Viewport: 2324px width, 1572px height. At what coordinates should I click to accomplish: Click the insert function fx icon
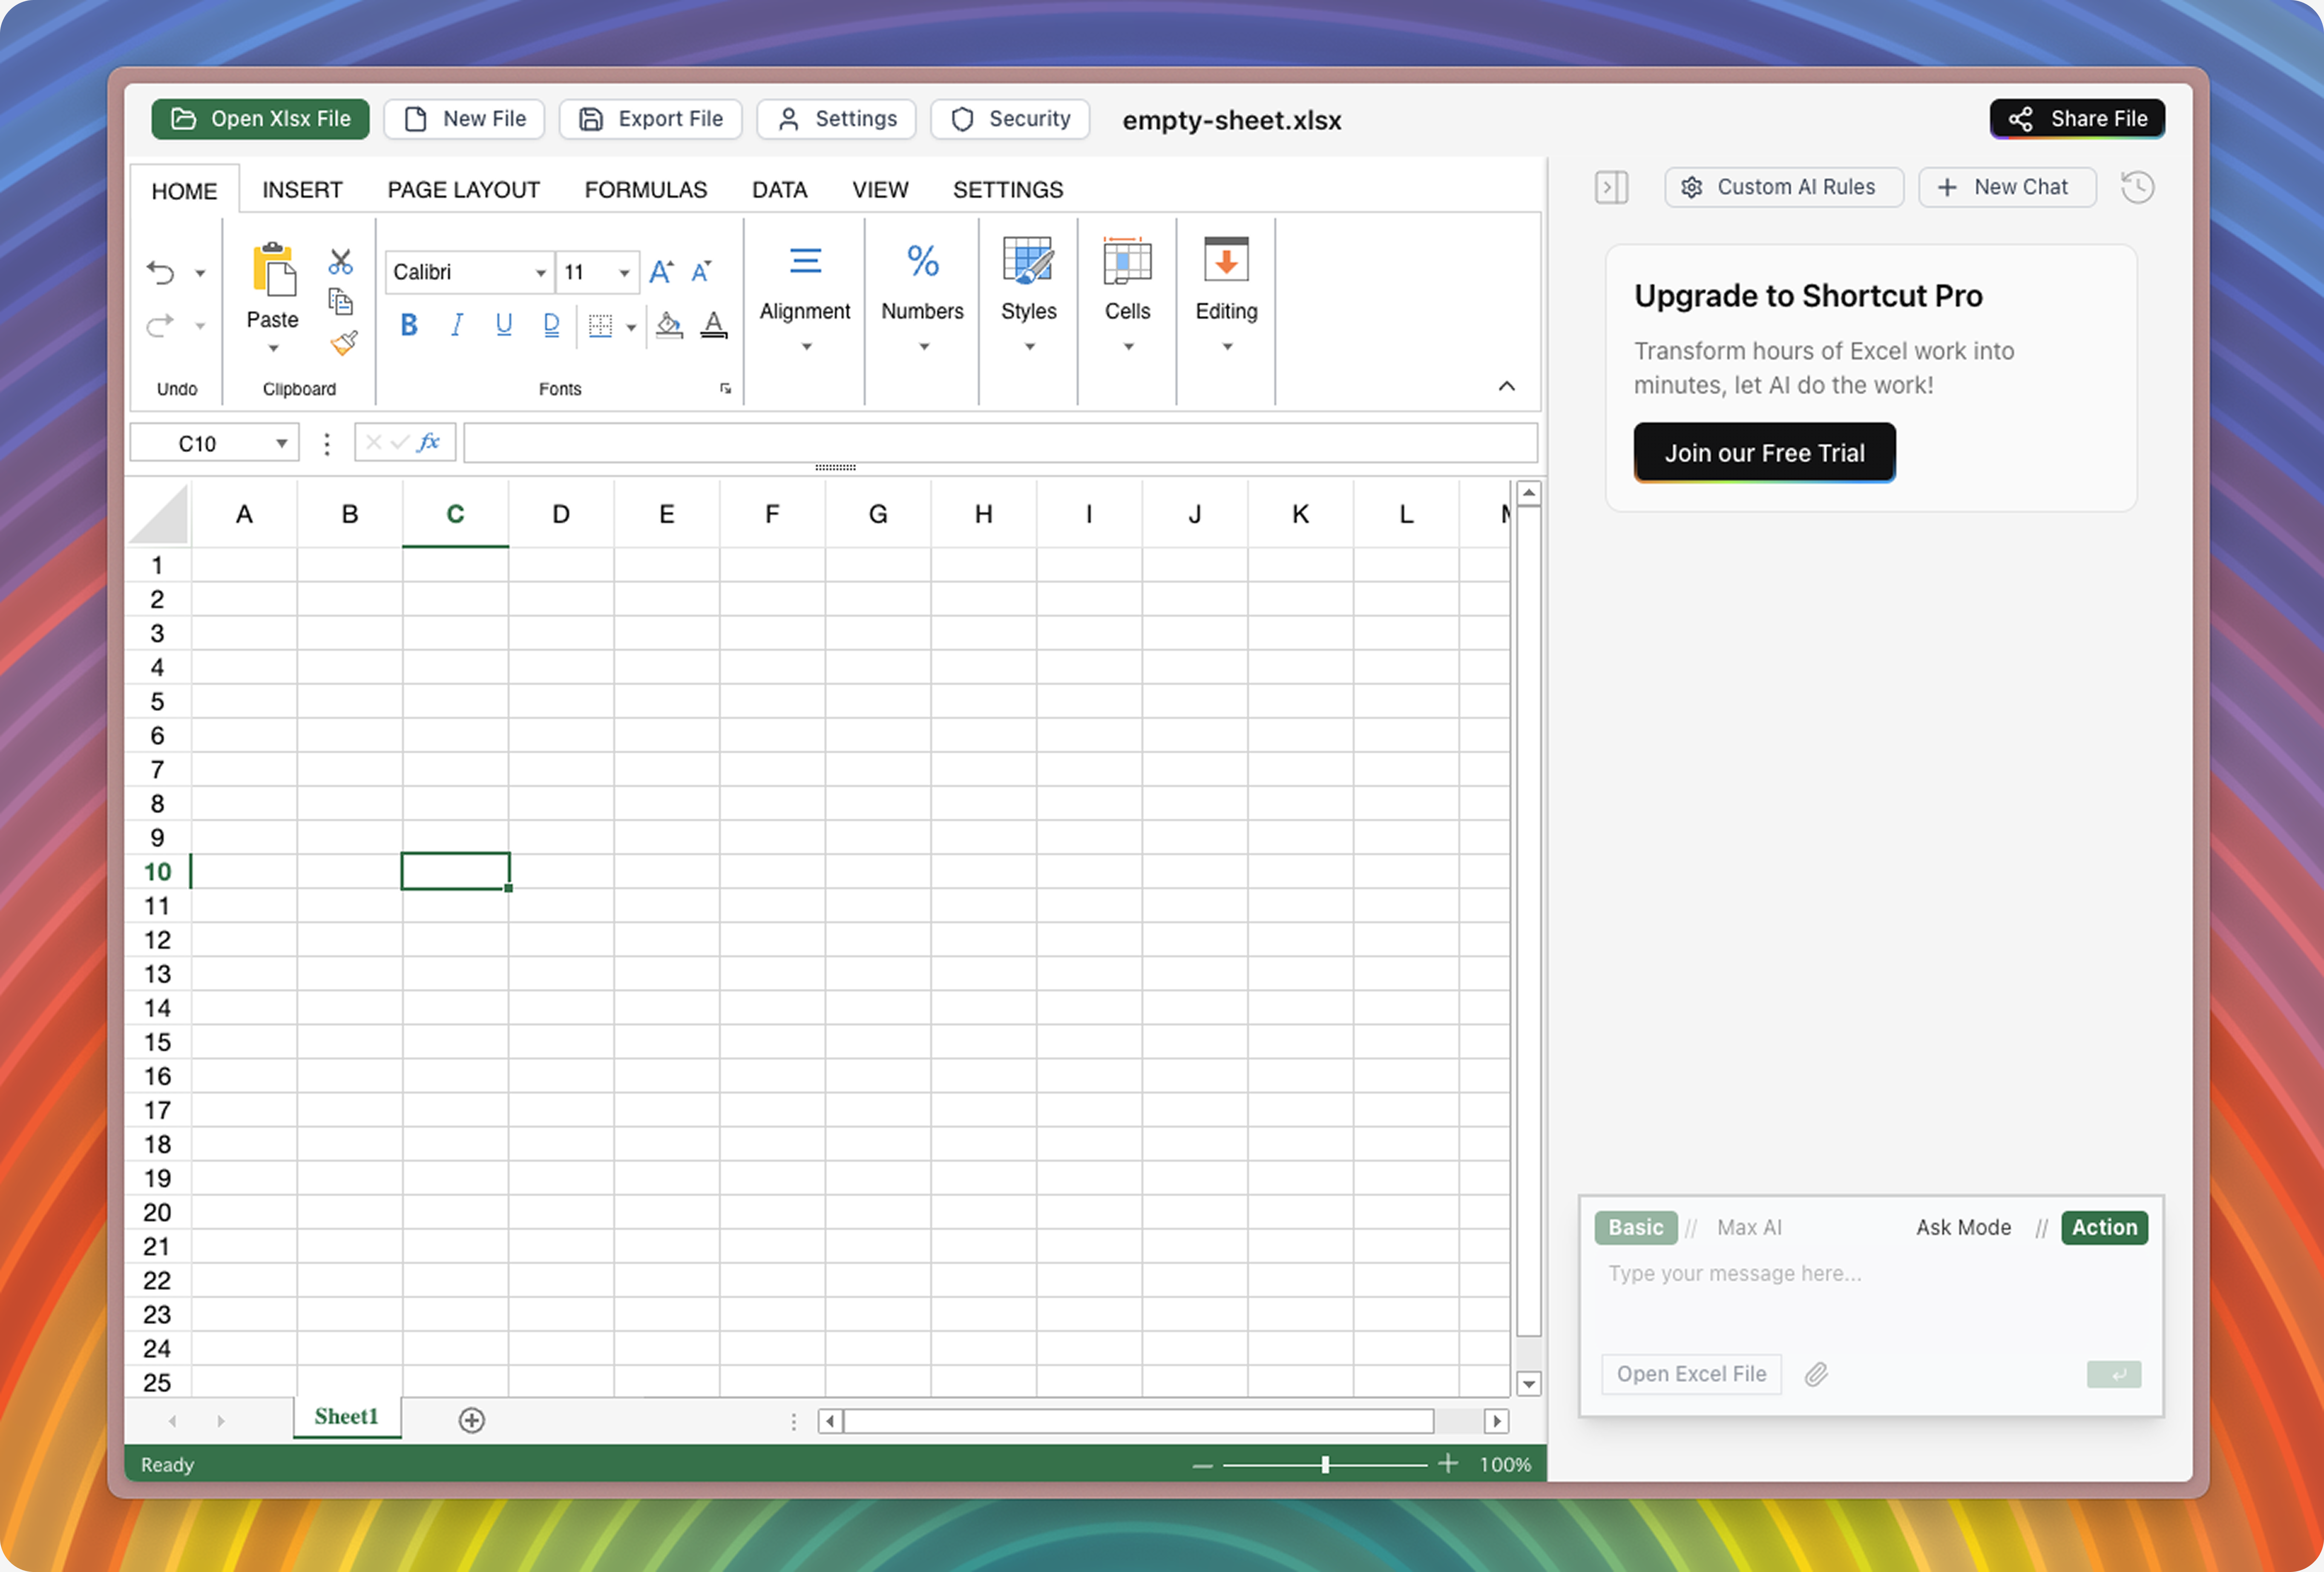point(429,443)
